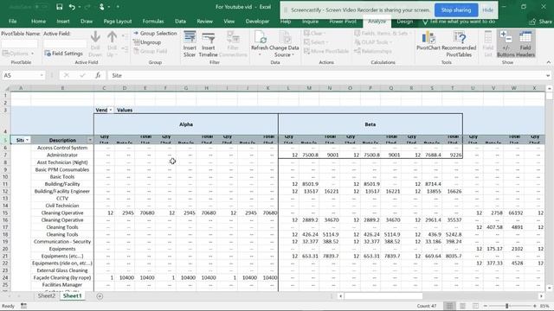This screenshot has height=311, width=554.
Task: Open the Page Layout tab
Action: click(x=118, y=22)
